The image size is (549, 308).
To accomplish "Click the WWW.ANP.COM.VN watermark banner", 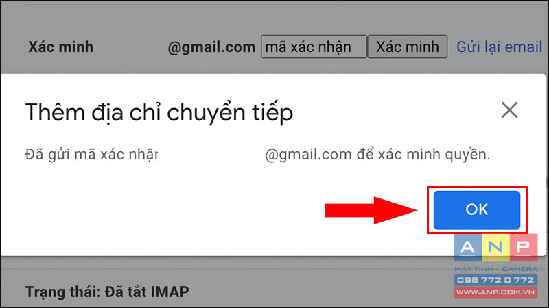I will coord(495,292).
